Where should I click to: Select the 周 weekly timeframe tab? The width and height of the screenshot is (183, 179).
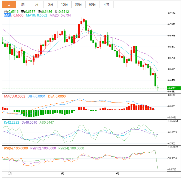pyautogui.click(x=23, y=4)
